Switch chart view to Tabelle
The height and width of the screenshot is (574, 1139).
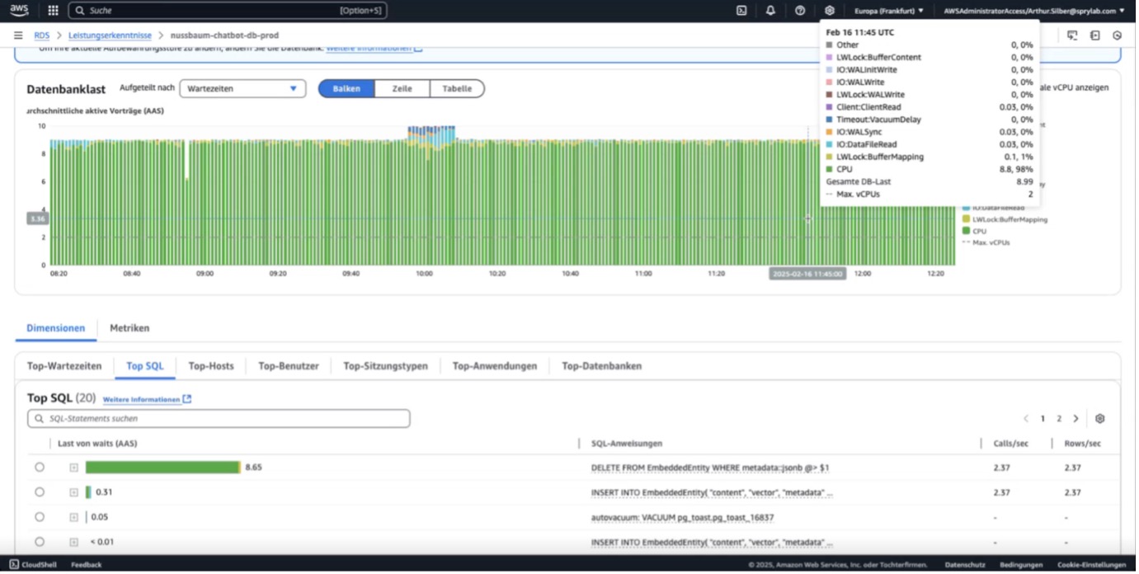coord(459,89)
